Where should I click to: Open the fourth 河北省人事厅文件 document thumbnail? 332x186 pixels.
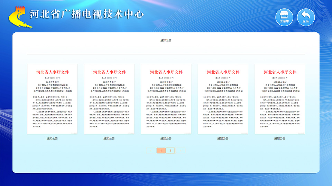click(x=223, y=99)
